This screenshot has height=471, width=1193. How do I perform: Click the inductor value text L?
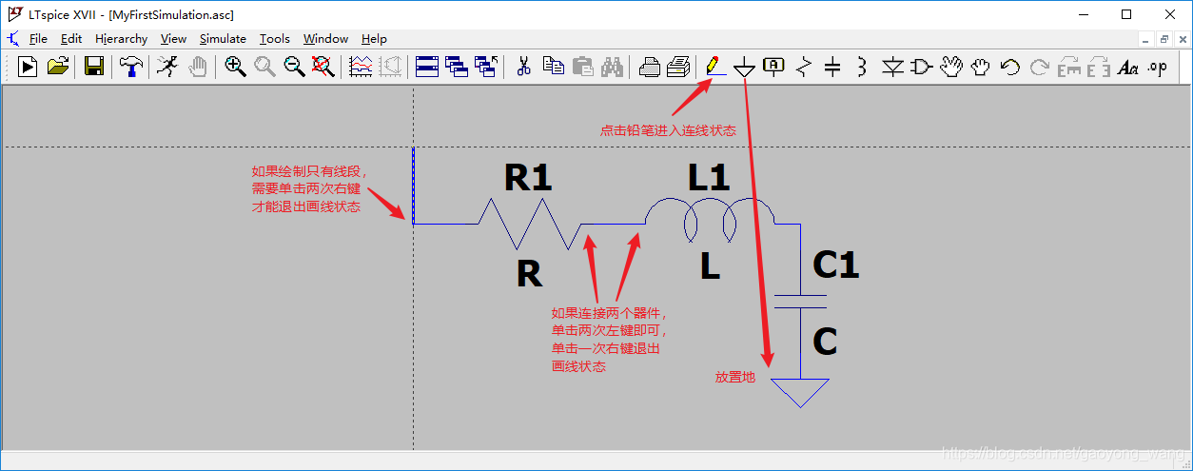(710, 267)
